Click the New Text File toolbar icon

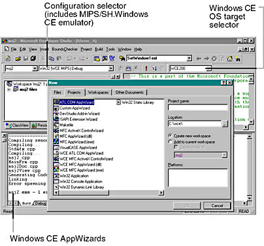pos(8,59)
